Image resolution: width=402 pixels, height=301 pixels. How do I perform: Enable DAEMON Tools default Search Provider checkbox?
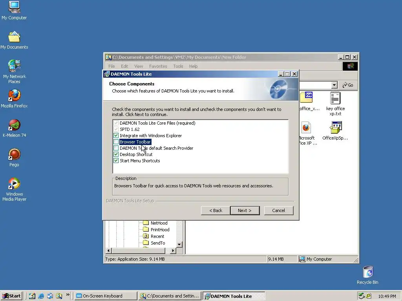pos(116,148)
